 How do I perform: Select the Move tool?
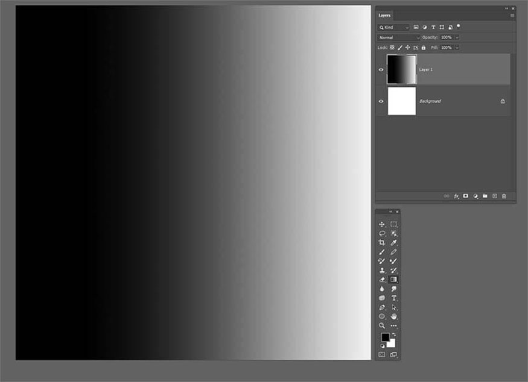point(382,224)
